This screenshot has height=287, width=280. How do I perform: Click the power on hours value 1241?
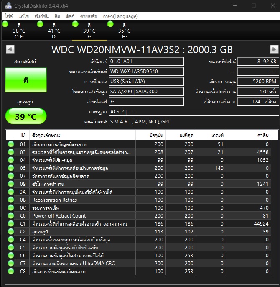pos(258,102)
